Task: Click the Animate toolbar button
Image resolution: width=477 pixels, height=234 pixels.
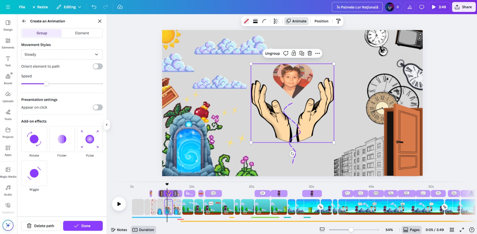Action: click(x=296, y=21)
